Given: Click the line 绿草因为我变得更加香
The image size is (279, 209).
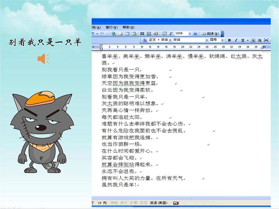Looking at the screenshot, I should (130, 76).
